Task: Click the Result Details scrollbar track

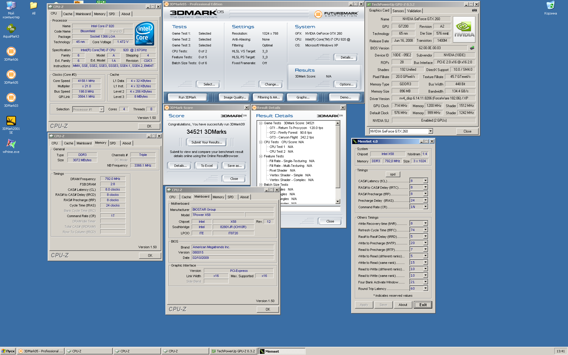Action: 338,193
